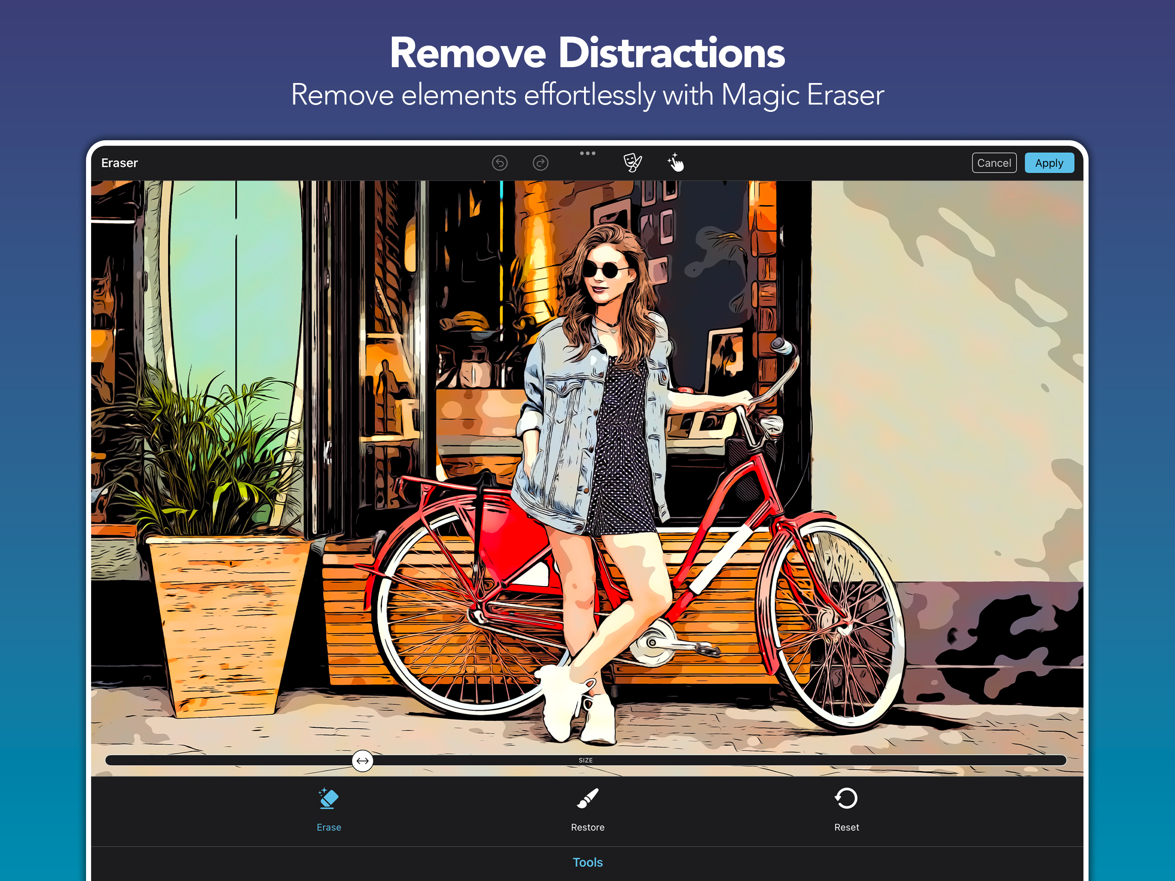This screenshot has height=881, width=1175.
Task: Click the redo arrow icon
Action: (x=540, y=163)
